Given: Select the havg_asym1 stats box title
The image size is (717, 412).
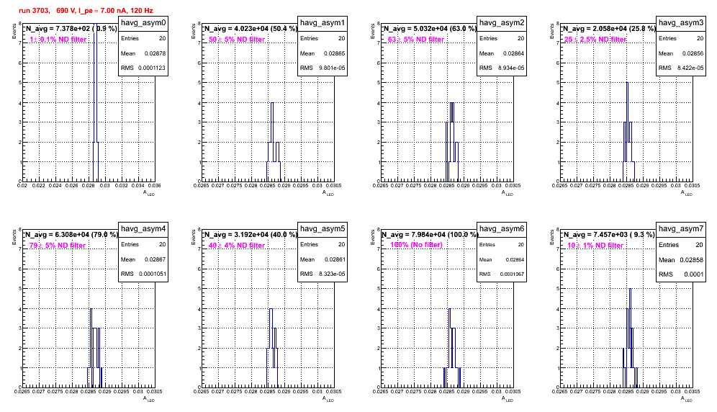Looking at the screenshot, I should tap(323, 23).
